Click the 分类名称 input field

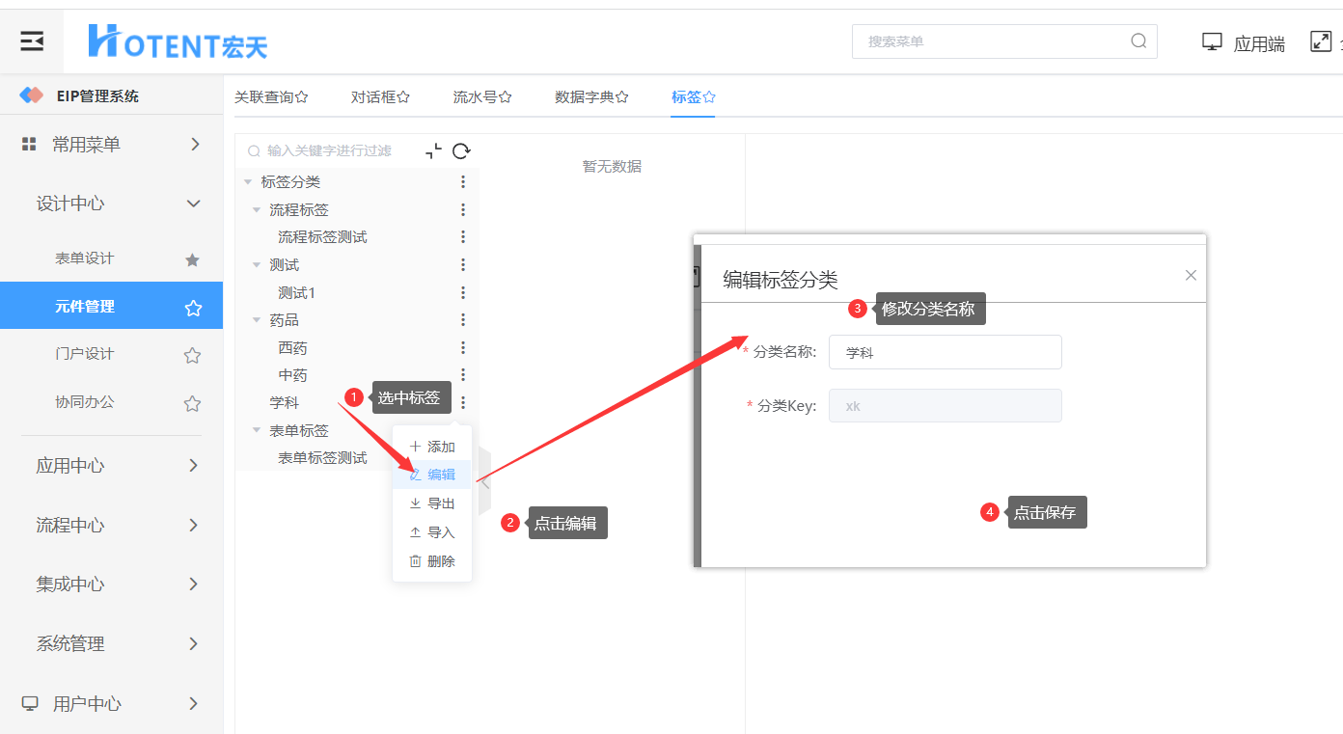(x=946, y=352)
